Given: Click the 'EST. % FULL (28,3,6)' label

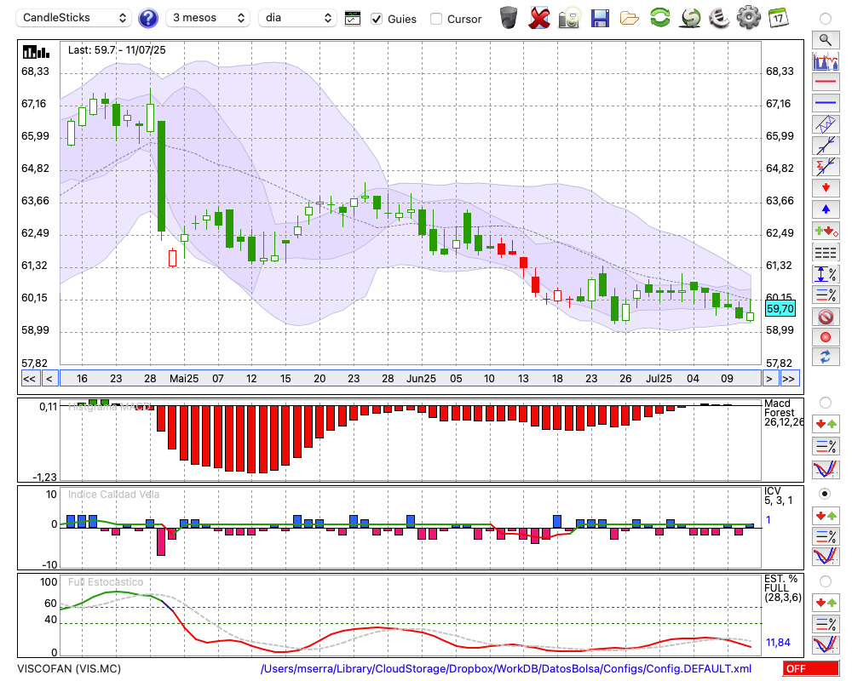Looking at the screenshot, I should pos(782,588).
